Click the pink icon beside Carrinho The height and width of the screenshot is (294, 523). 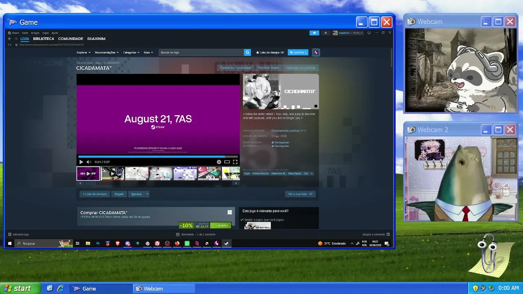[316, 52]
